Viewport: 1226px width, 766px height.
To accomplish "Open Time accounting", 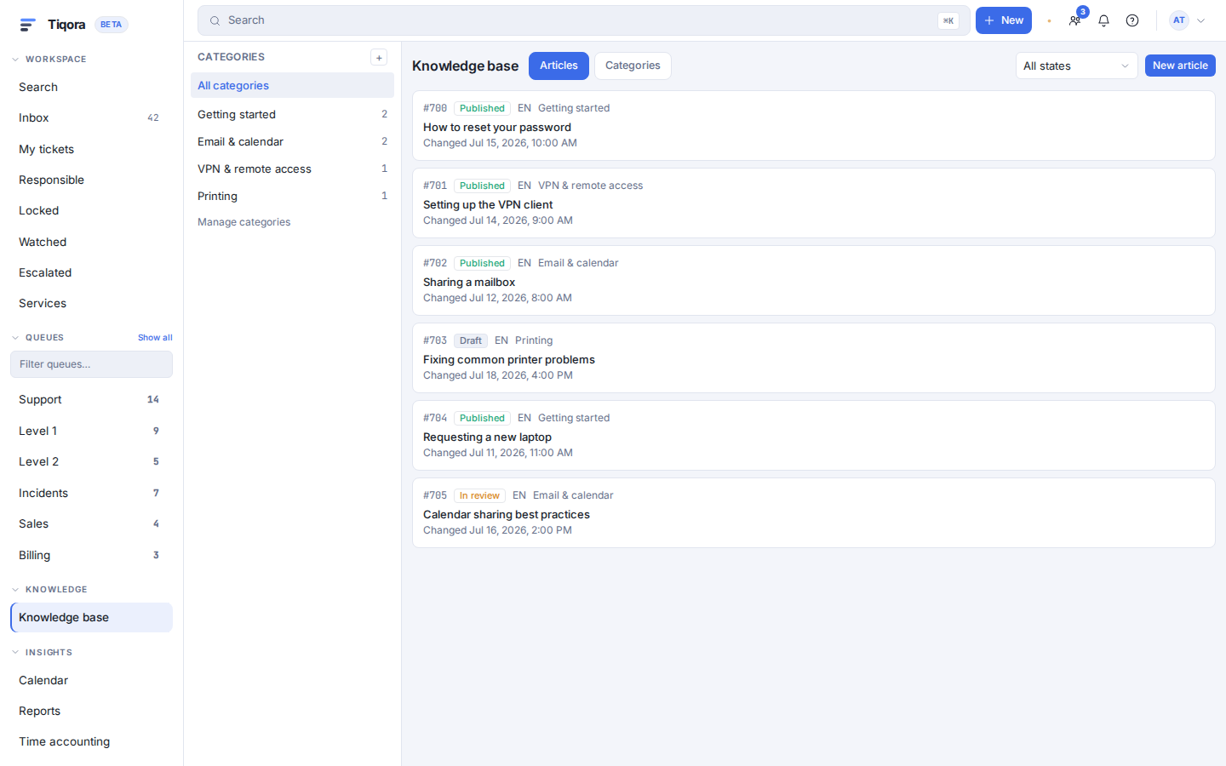I will pyautogui.click(x=91, y=742).
